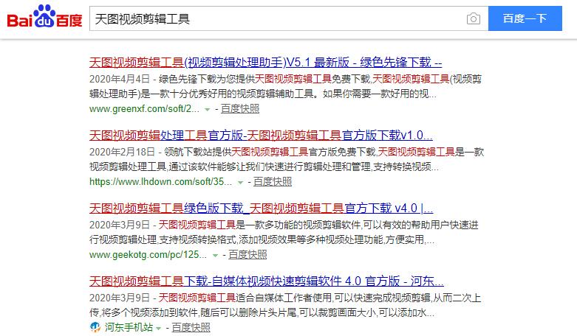Open the 自媒体视频快速剪辑软件 4.0 result
The width and height of the screenshot is (577, 336).
[x=267, y=281]
